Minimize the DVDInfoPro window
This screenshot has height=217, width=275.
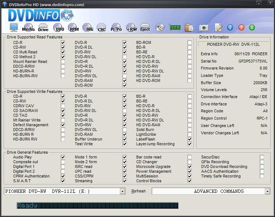(x=259, y=3)
